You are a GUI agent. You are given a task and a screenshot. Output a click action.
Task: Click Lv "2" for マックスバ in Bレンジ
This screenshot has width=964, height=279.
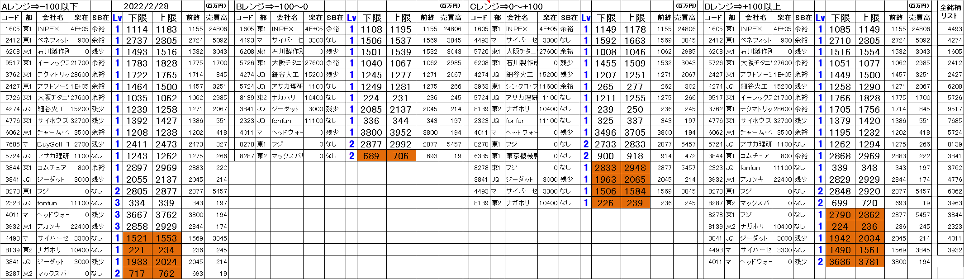click(351, 156)
